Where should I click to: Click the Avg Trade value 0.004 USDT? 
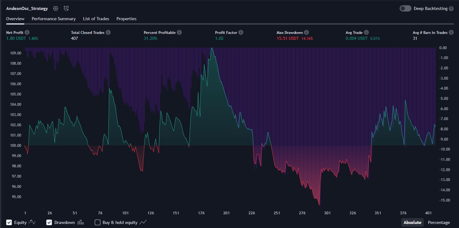357,38
